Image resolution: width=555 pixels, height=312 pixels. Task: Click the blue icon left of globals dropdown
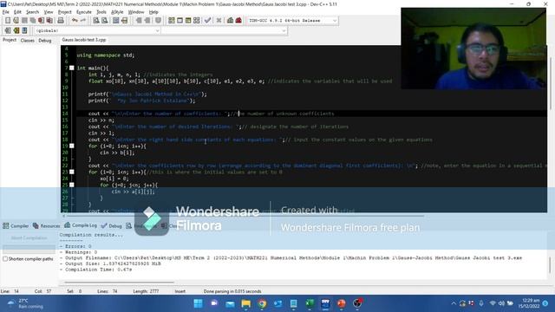tap(24, 31)
